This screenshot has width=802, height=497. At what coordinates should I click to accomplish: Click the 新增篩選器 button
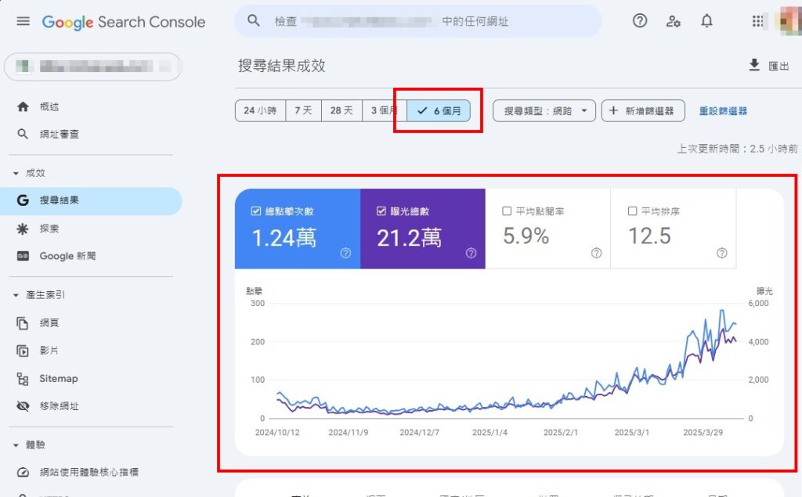pyautogui.click(x=643, y=110)
